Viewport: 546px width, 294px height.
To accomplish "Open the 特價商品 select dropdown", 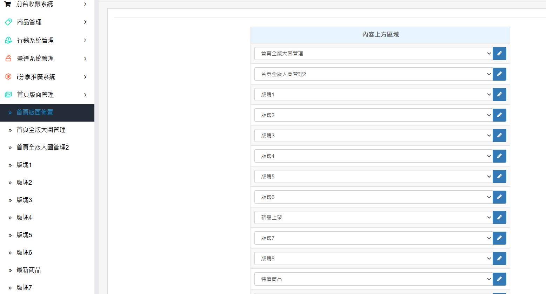I will click(x=373, y=279).
